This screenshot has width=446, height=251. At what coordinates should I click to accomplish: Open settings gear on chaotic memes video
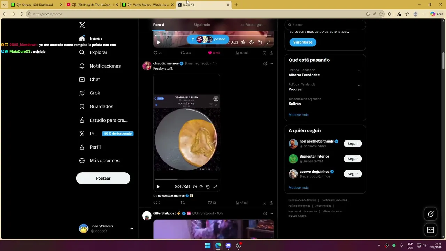coord(201,187)
